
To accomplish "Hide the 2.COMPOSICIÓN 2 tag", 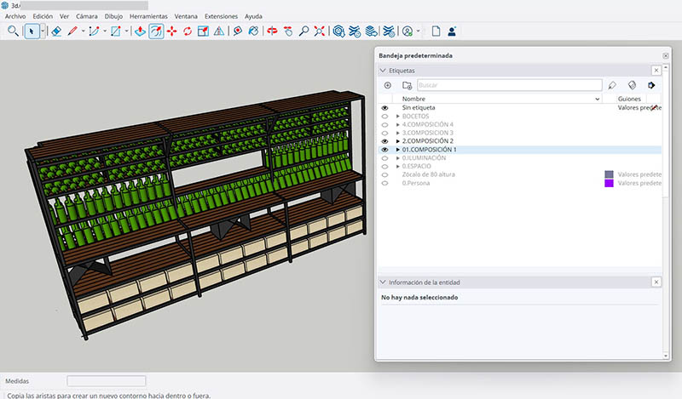I will [384, 141].
